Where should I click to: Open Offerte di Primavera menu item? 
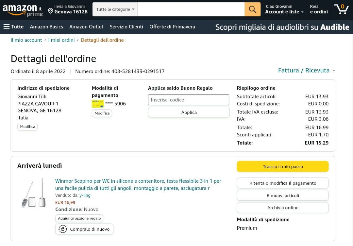tap(172, 27)
